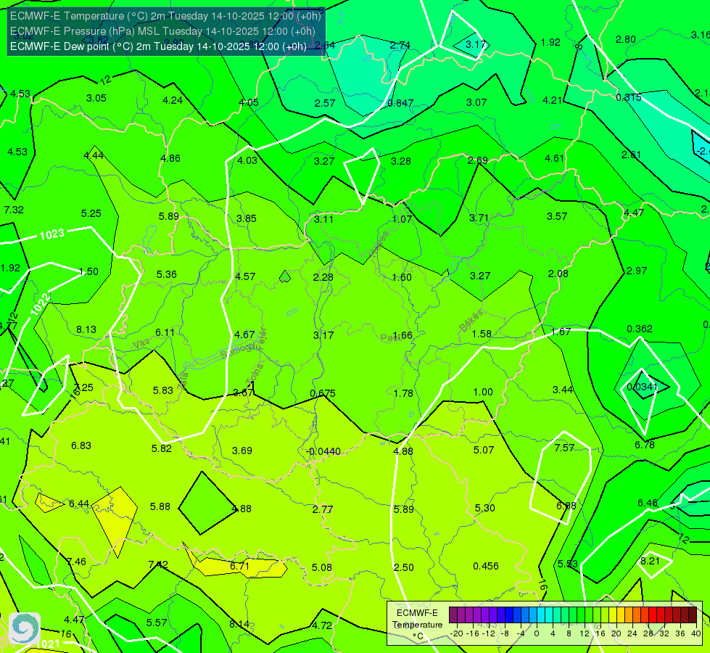Viewport: 710px width, 653px height.
Task: Click the dew point value 6.11
Action: pos(165,332)
